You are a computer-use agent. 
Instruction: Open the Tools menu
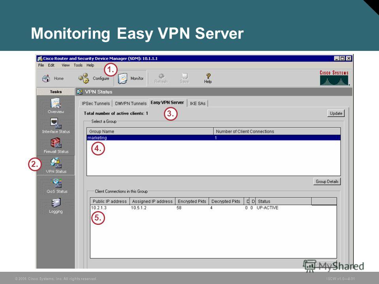coord(78,65)
